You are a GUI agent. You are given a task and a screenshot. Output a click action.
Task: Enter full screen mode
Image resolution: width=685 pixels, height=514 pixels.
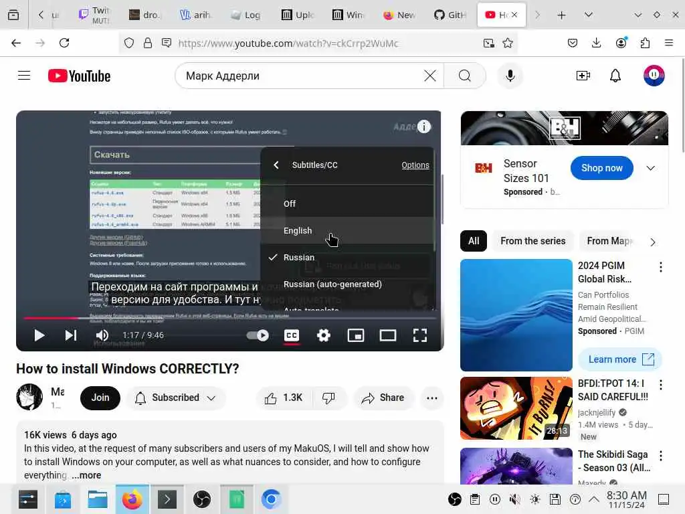420,335
